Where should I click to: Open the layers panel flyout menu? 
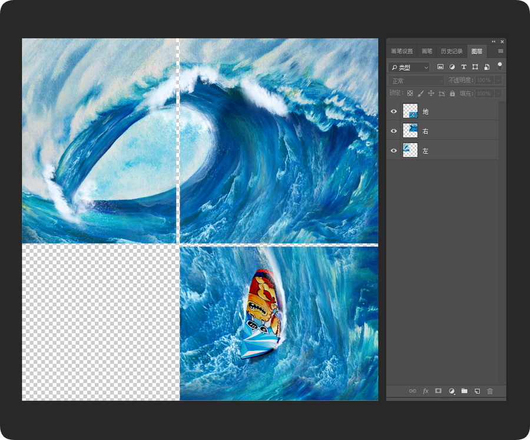[501, 51]
